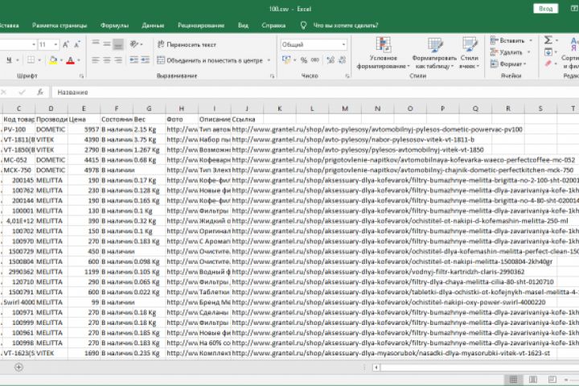The height and width of the screenshot is (386, 579).
Task: Increase font size with the large A icon
Action: tap(66, 45)
